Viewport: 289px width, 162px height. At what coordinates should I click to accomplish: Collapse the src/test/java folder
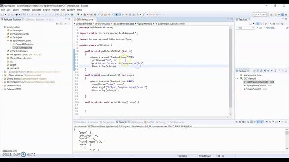[x=5, y=37]
